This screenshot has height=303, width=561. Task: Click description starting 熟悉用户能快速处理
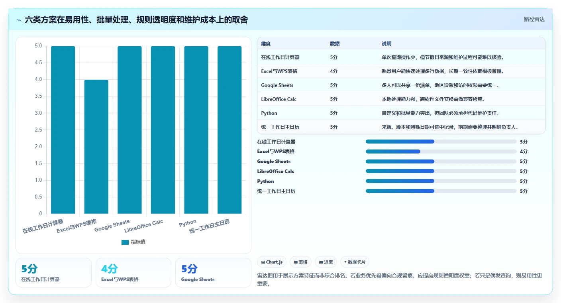point(443,71)
